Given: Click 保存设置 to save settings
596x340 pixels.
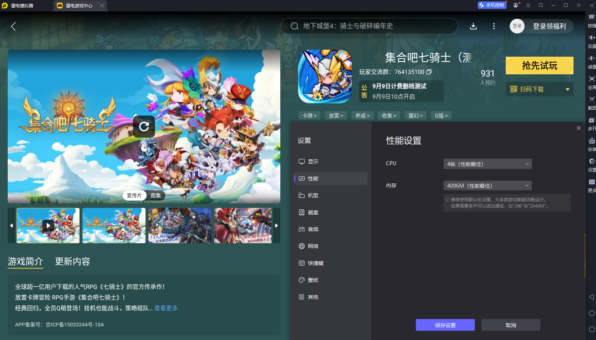Looking at the screenshot, I should coord(445,325).
